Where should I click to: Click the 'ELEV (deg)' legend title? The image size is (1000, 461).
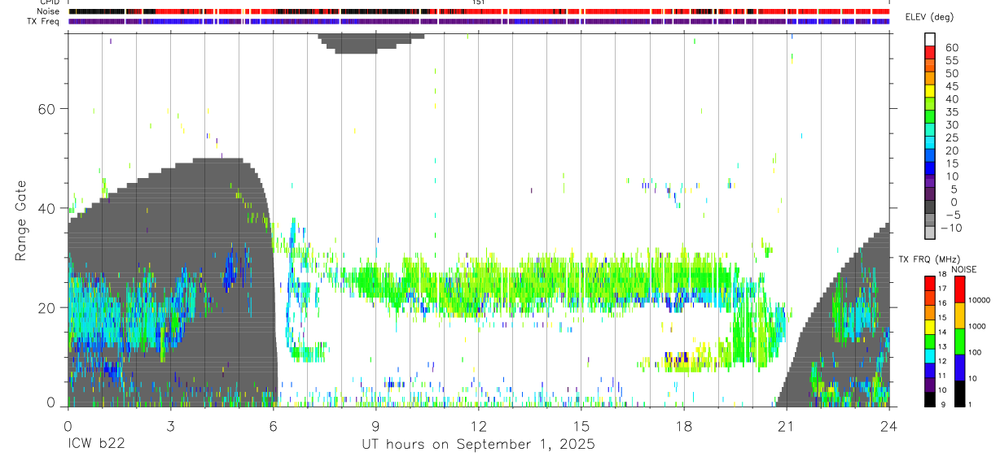[930, 17]
